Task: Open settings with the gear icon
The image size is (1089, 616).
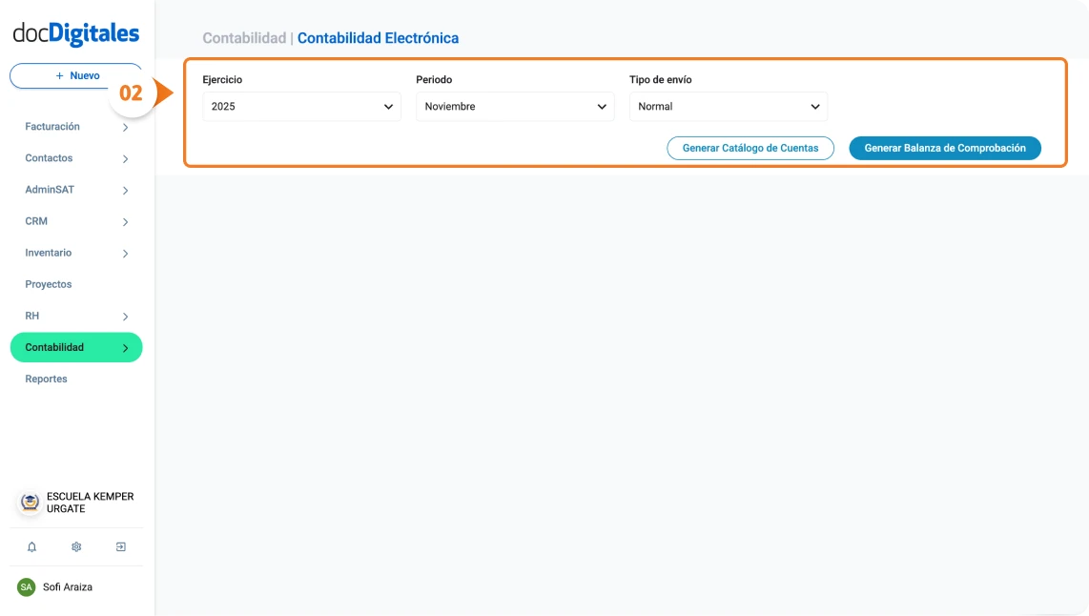Action: click(76, 546)
